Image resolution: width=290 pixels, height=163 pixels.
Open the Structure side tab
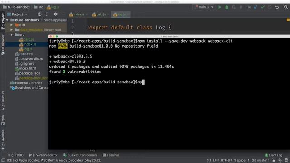[x=3, y=101]
